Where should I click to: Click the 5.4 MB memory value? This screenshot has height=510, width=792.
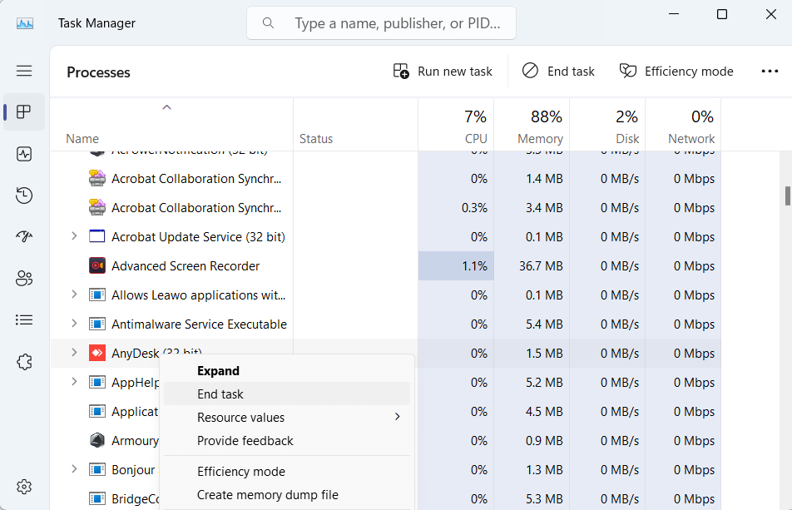[x=544, y=324]
